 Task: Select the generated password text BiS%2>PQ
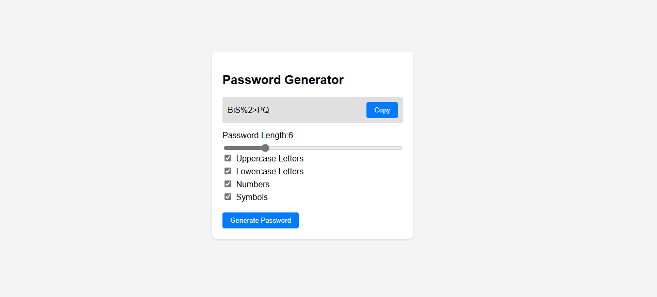248,110
